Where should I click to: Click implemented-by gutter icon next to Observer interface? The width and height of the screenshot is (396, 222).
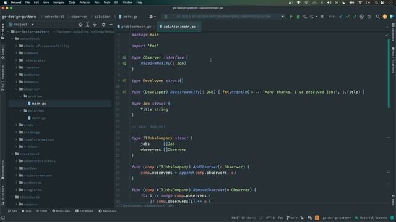tap(124, 57)
